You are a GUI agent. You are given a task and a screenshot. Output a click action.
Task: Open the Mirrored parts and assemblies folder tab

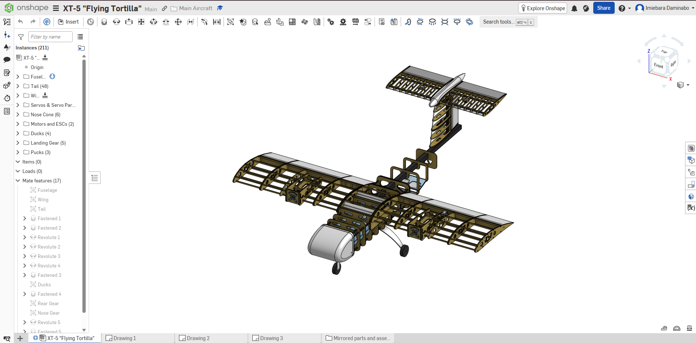coord(358,338)
